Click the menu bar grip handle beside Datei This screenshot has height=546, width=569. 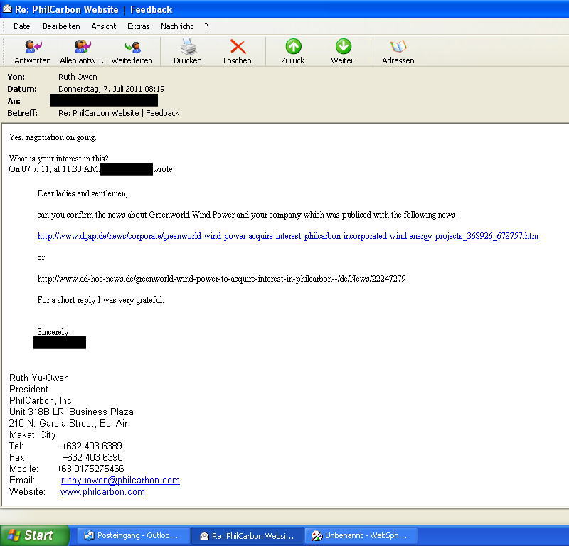[4, 26]
